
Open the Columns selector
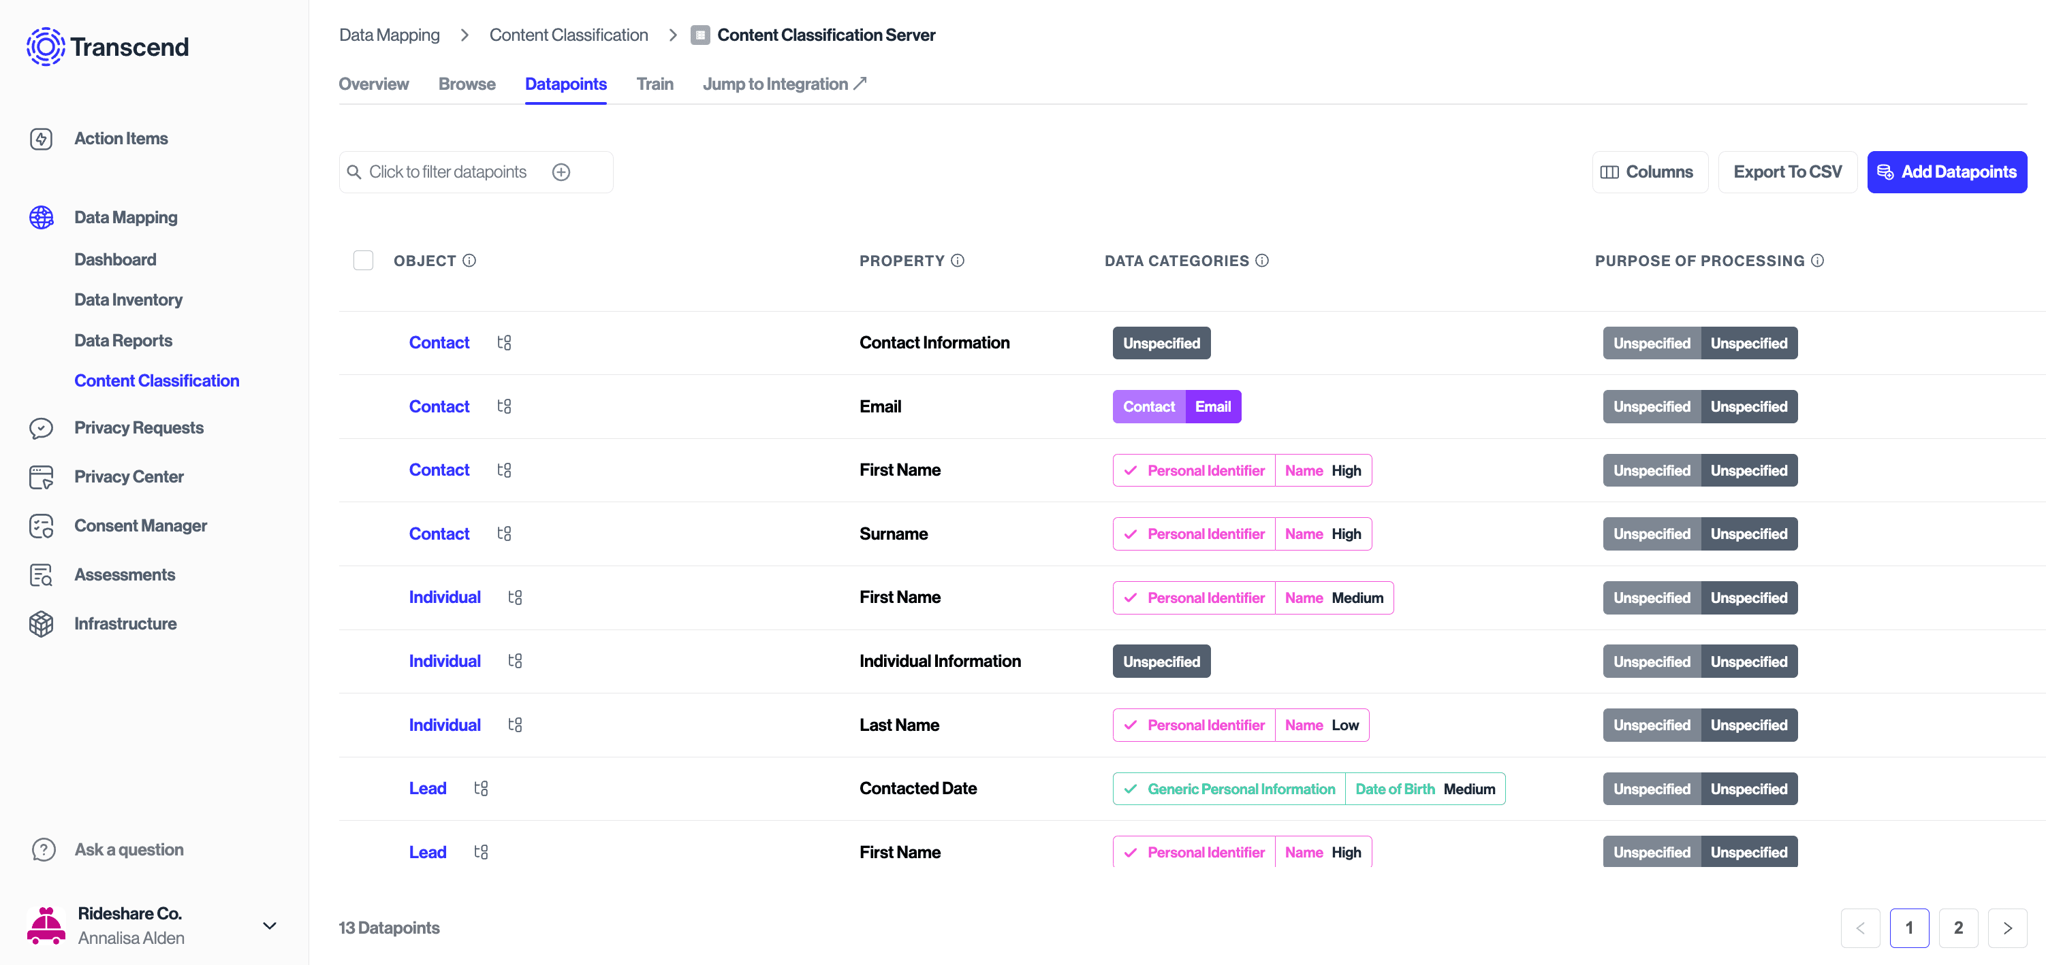click(x=1649, y=172)
